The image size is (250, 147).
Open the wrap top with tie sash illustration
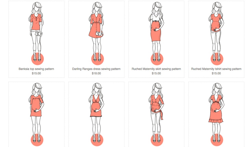click(156, 115)
